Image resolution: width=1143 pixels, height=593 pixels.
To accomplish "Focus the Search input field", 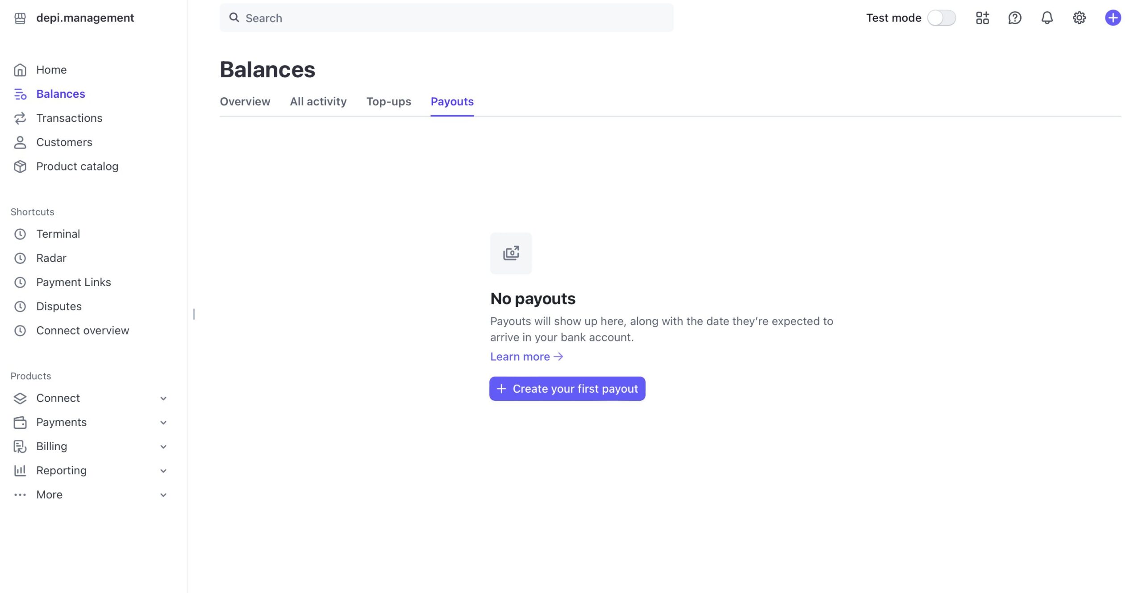I will pos(446,18).
